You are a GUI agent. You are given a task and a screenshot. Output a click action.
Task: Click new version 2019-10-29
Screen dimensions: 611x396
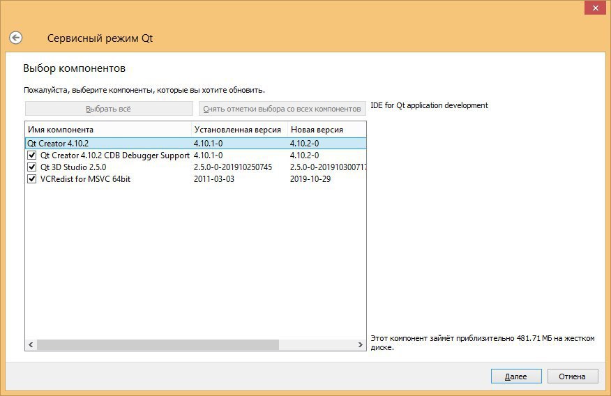click(x=310, y=179)
